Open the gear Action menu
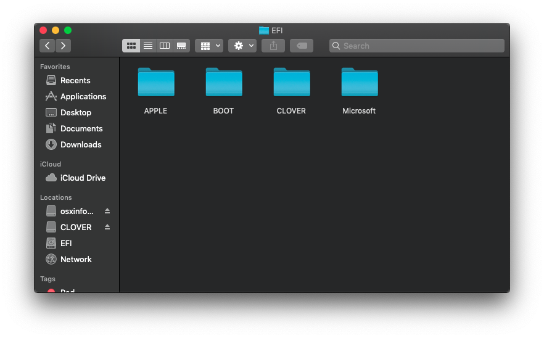Viewport: 544px width, 338px height. (x=242, y=46)
